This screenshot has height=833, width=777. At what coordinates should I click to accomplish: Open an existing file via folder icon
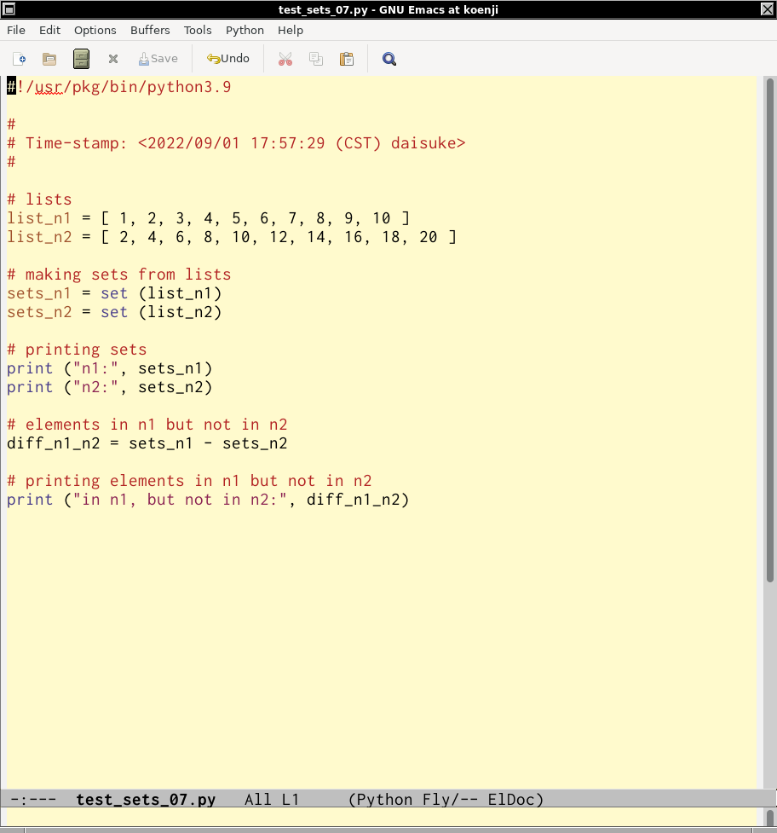click(49, 59)
